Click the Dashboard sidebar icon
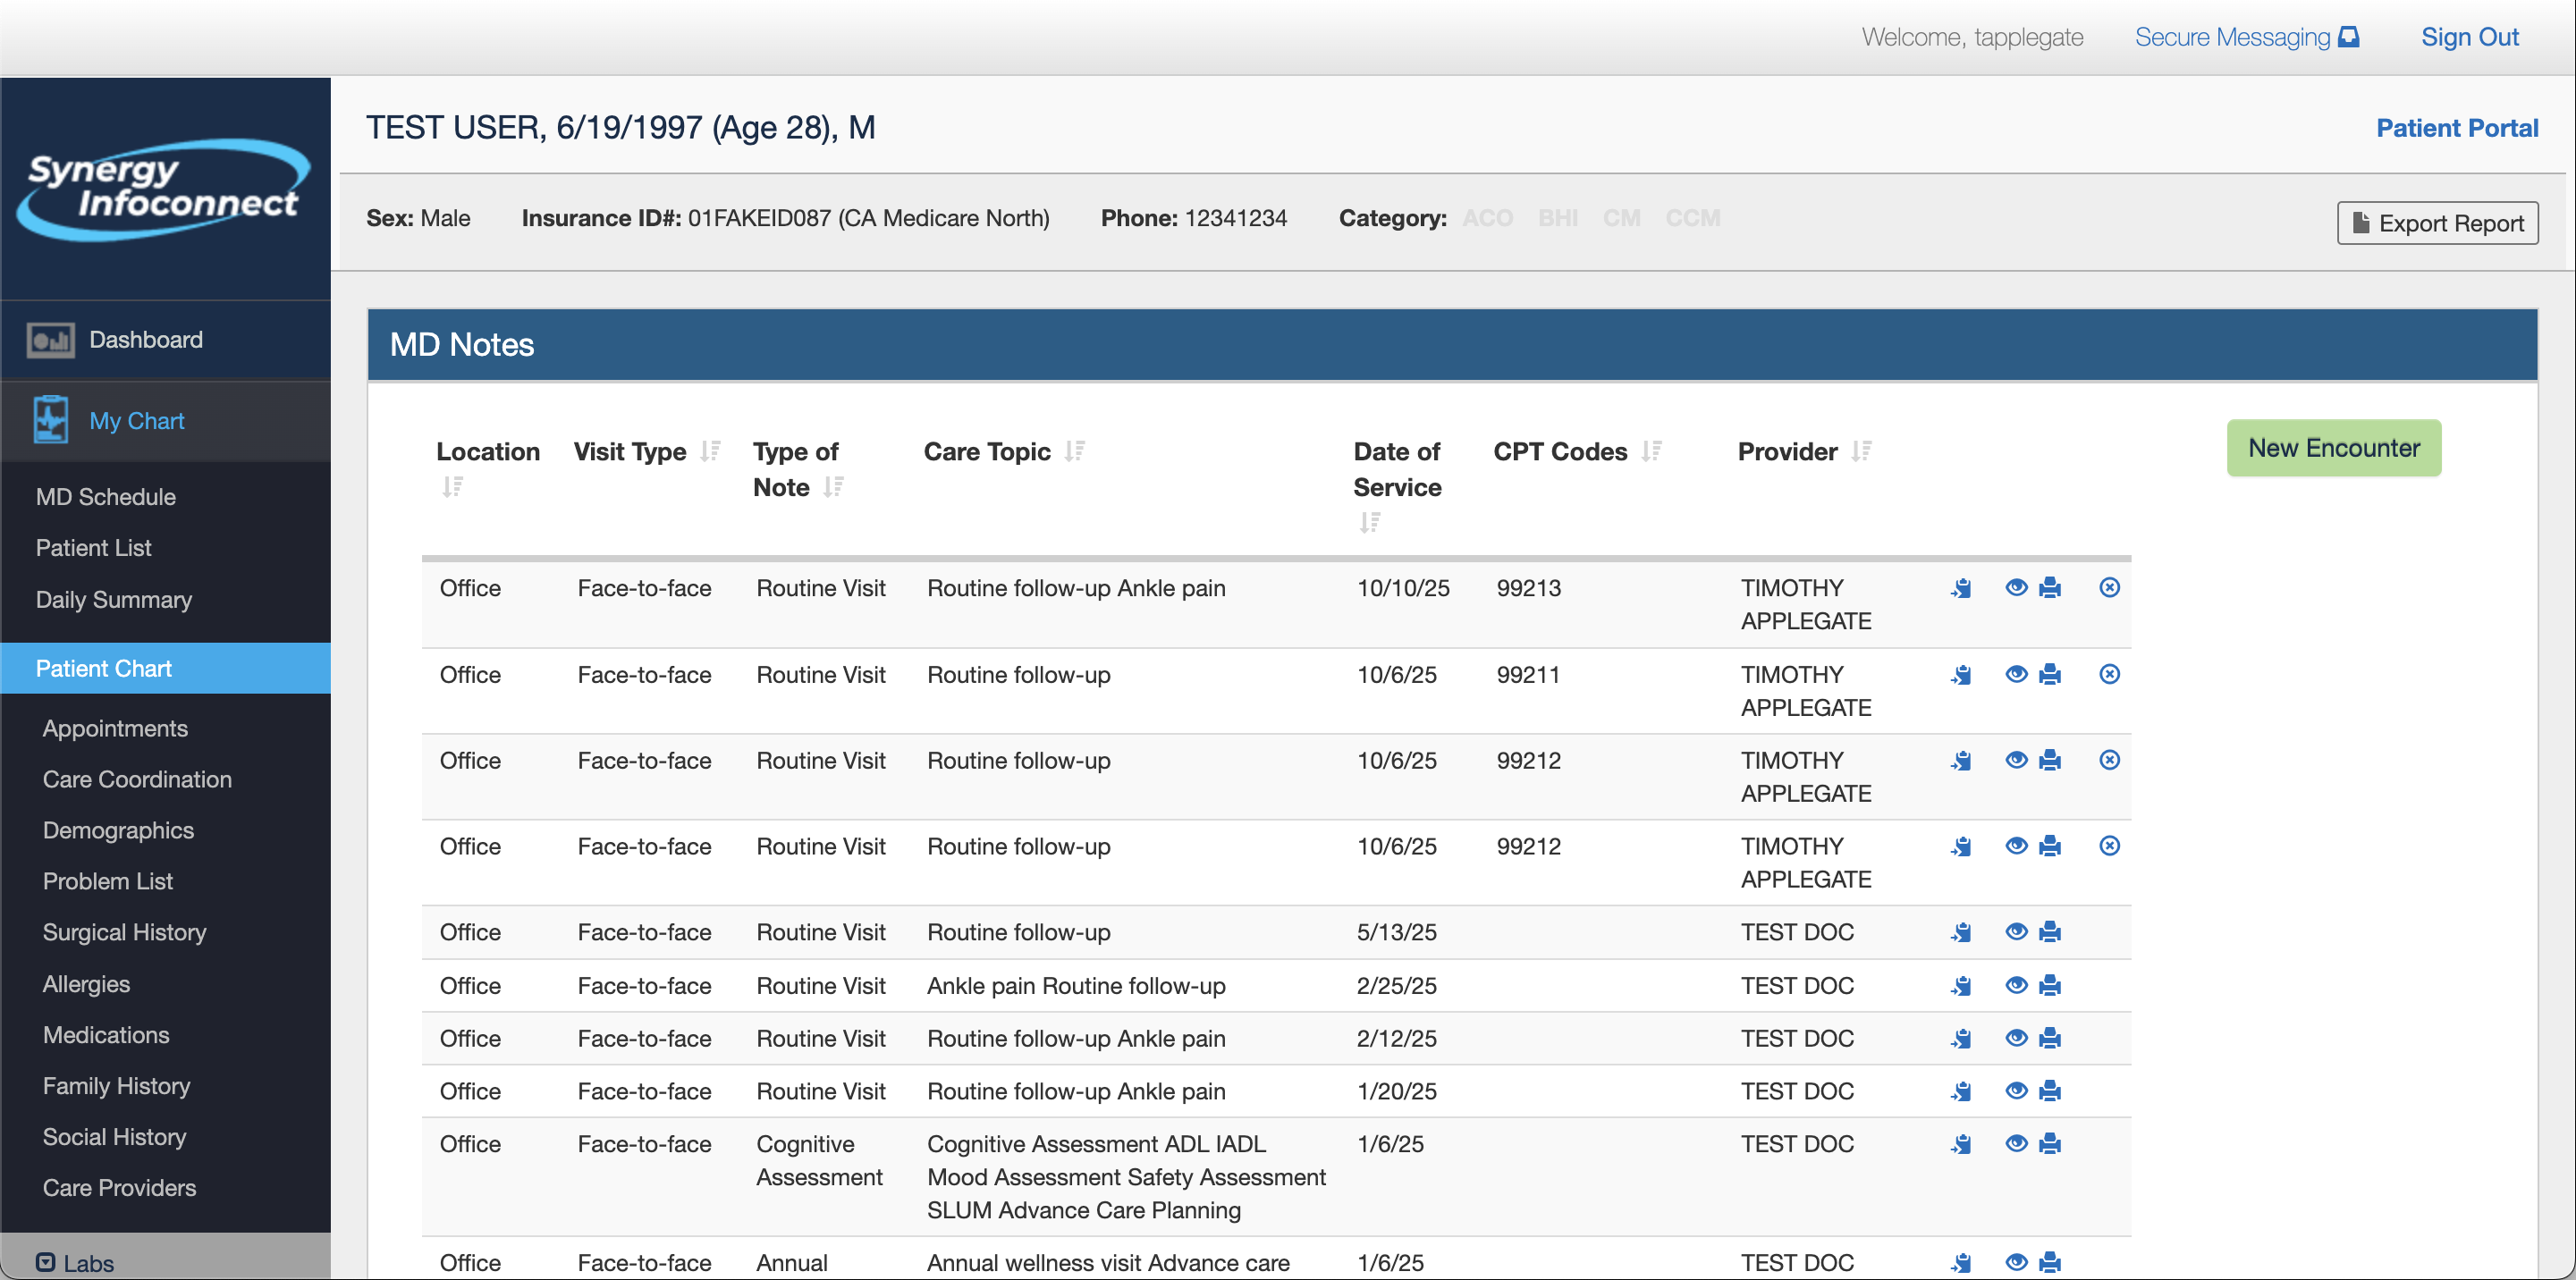2576x1280 pixels. (50, 340)
